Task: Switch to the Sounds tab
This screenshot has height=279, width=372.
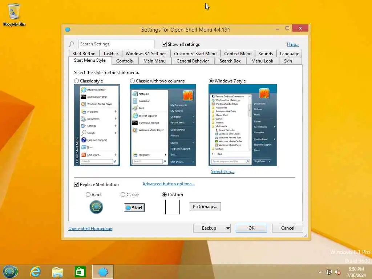Action: click(266, 54)
